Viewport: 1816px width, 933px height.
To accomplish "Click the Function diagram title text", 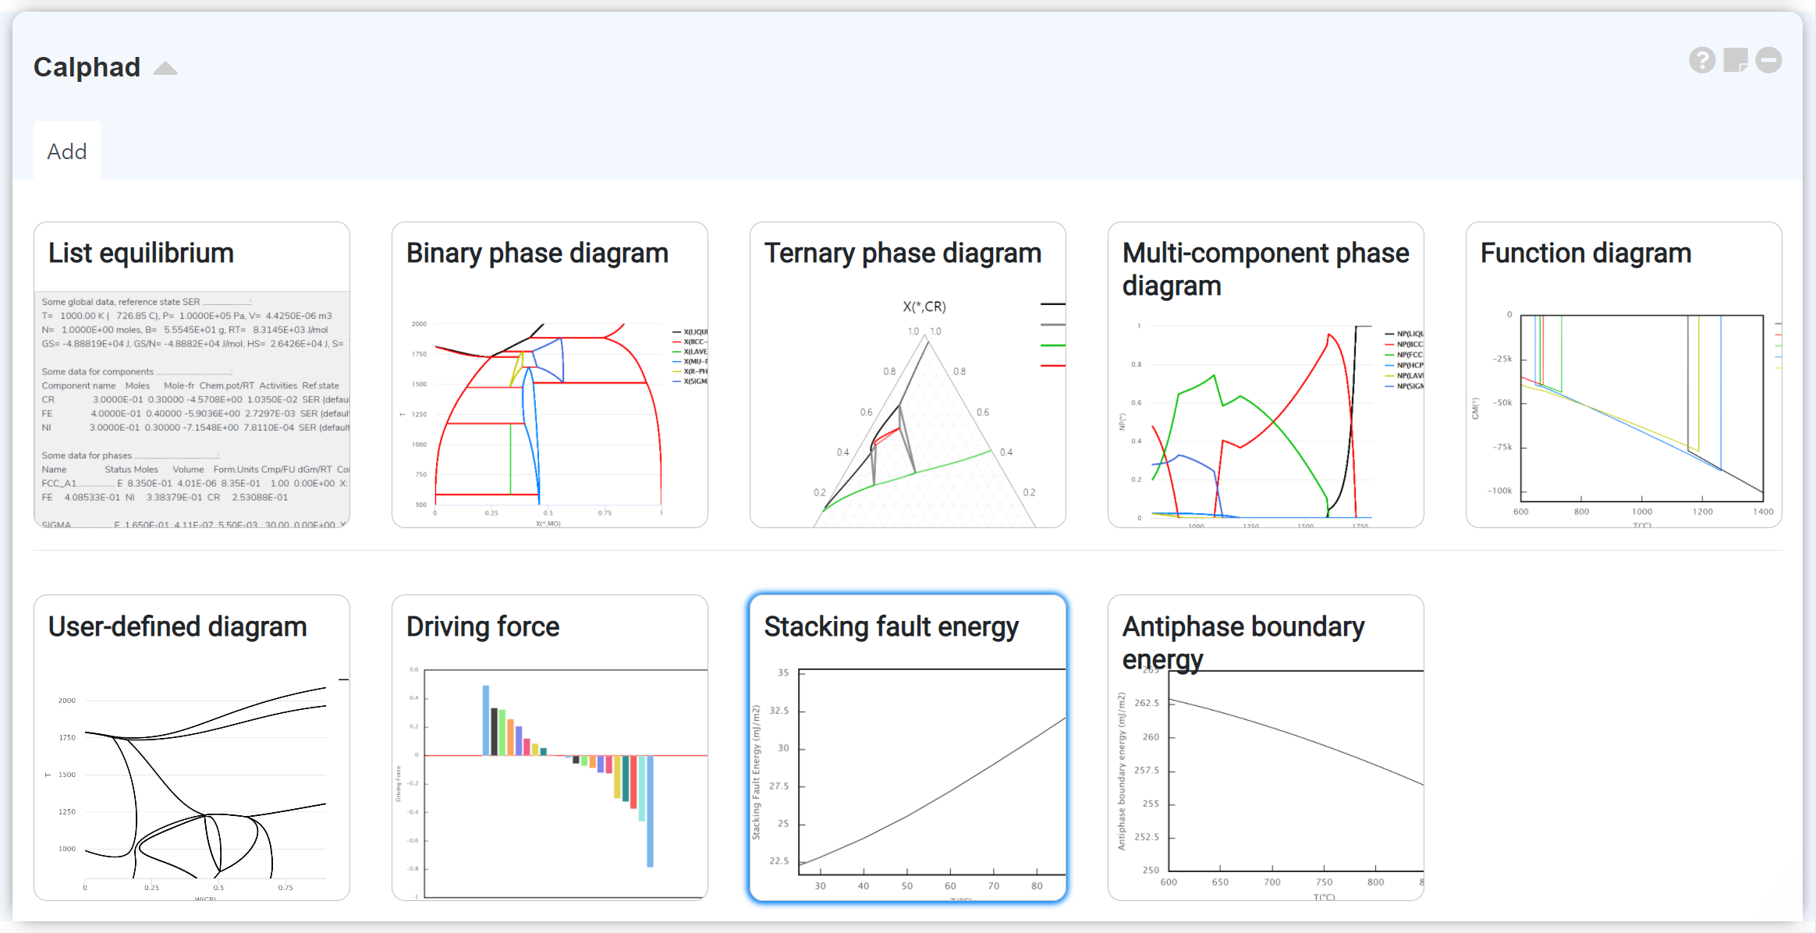I will (x=1585, y=254).
